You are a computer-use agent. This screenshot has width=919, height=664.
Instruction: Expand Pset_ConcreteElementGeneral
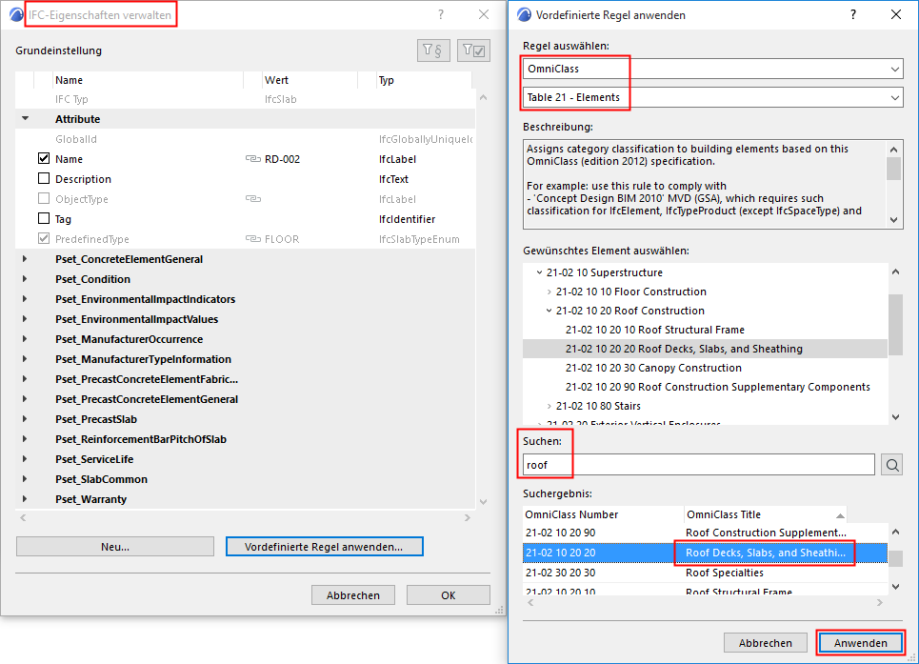coord(25,259)
